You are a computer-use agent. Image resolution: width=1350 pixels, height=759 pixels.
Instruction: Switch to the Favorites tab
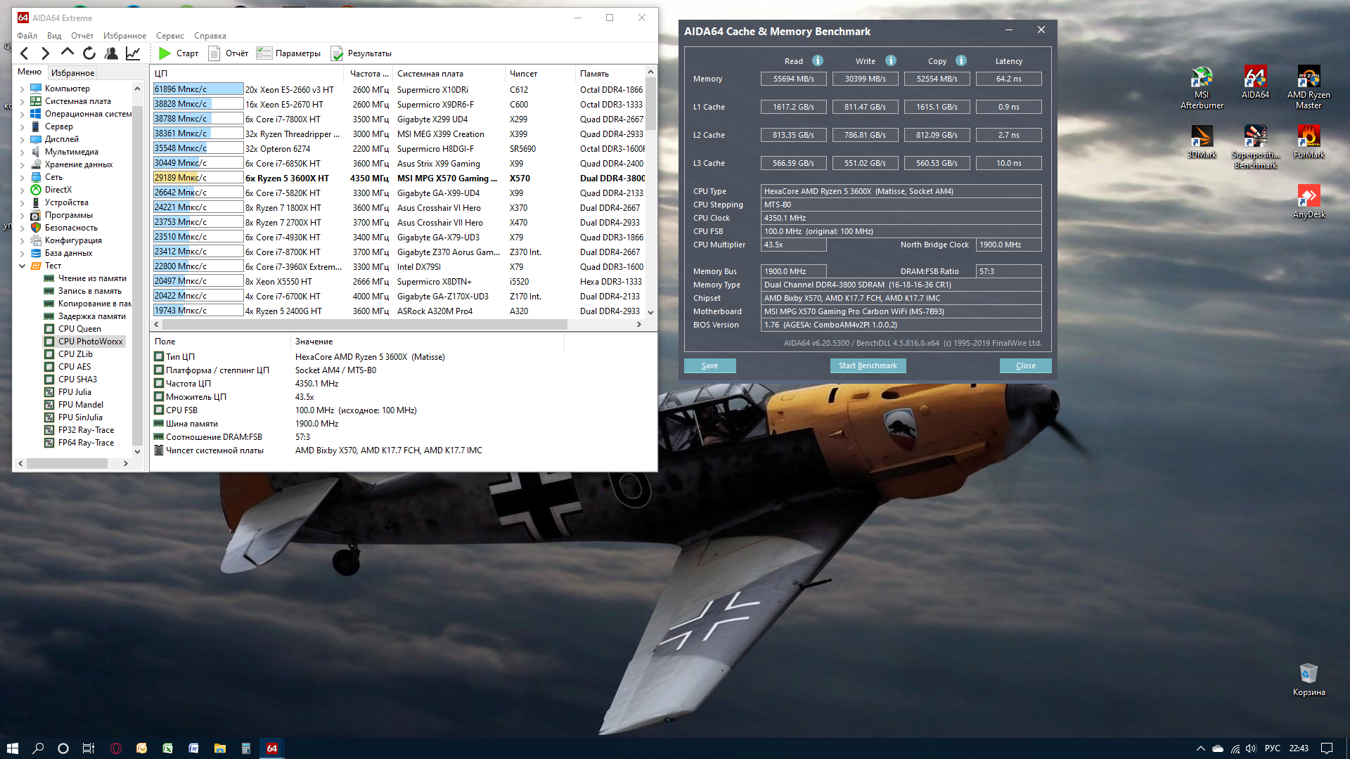(72, 73)
